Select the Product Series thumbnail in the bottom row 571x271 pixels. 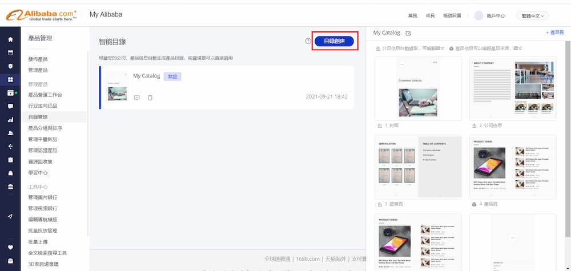pos(418,242)
